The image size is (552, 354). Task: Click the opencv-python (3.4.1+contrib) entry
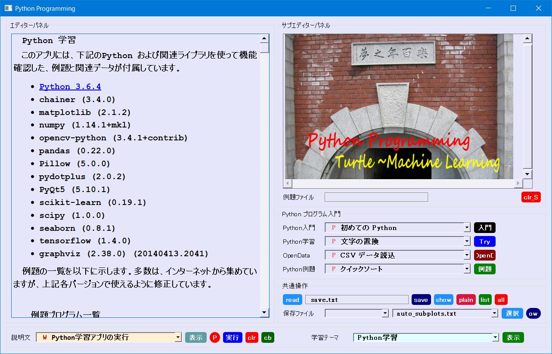pyautogui.click(x=114, y=138)
